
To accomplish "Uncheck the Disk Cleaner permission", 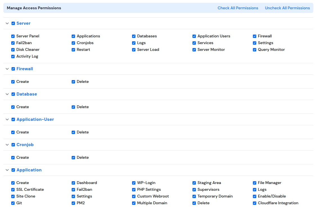I will click(x=13, y=50).
